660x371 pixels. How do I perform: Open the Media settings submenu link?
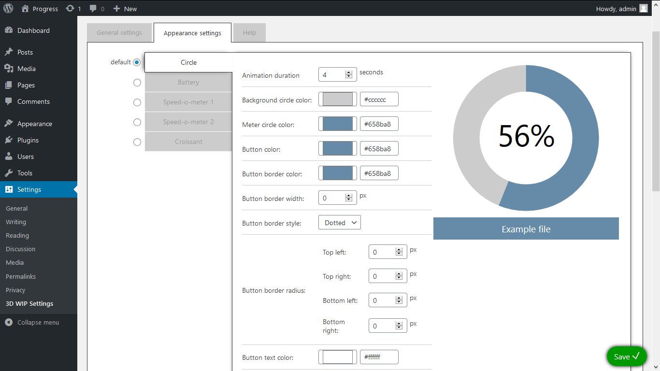pos(15,263)
